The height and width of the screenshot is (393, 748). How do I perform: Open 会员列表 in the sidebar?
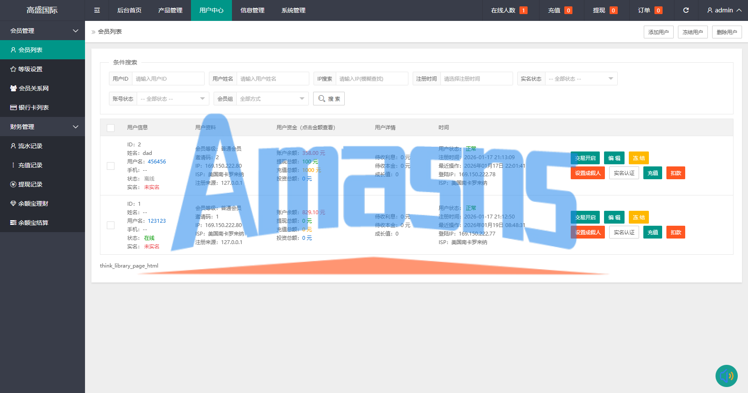42,50
